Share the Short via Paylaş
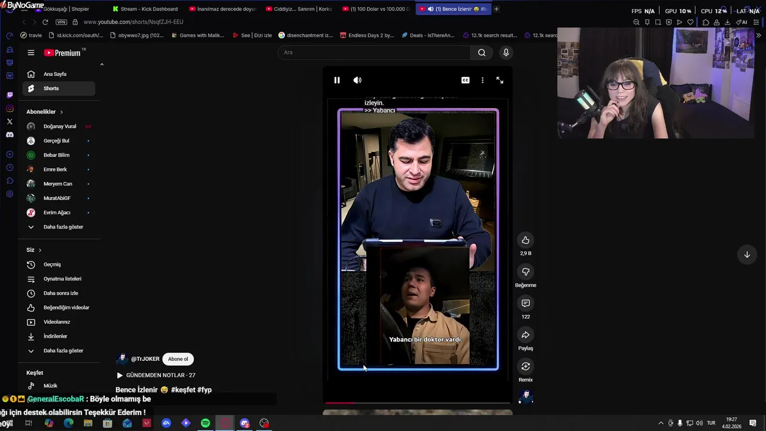Screen dimensions: 766x431 pos(525,335)
